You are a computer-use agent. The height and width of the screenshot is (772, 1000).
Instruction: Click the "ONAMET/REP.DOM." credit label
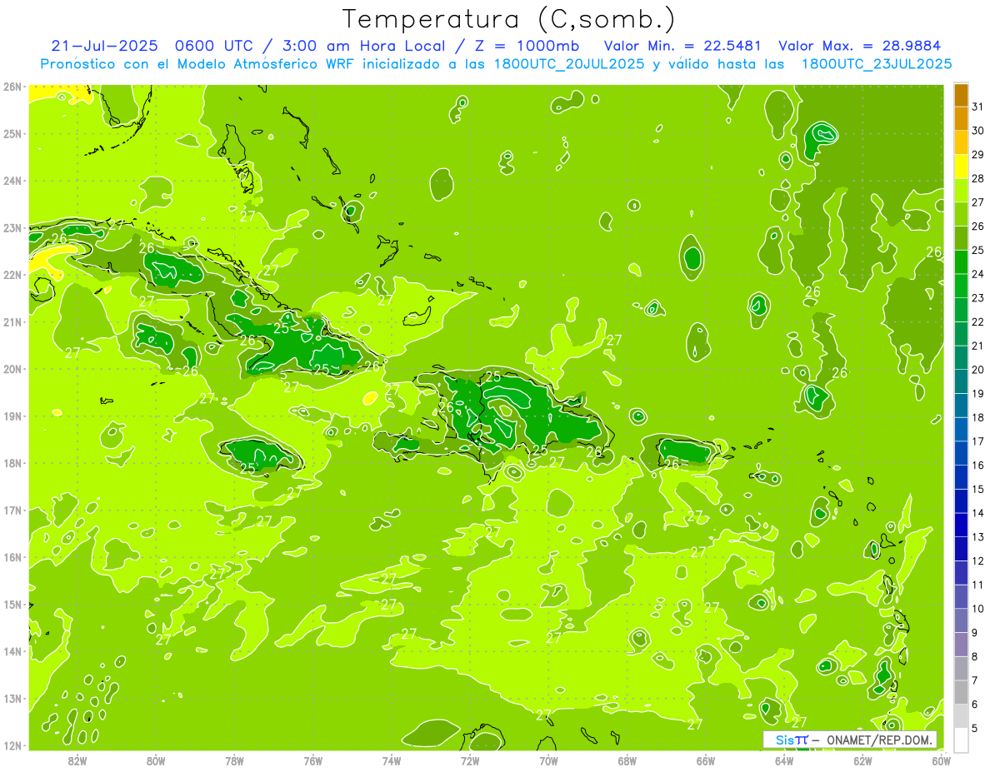click(879, 740)
